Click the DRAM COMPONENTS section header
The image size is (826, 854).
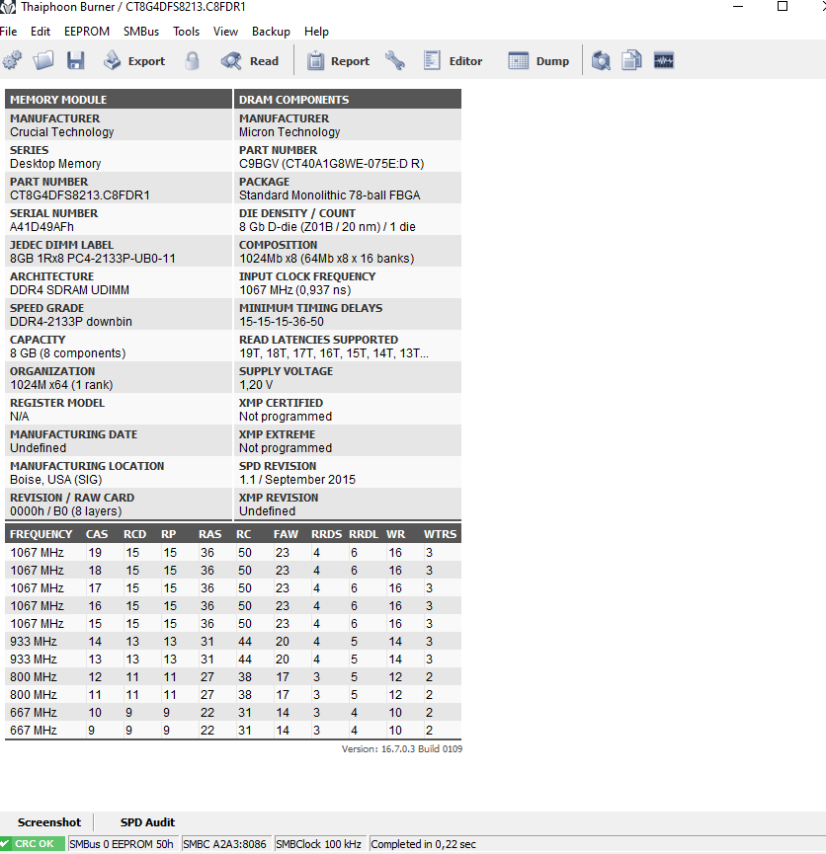(348, 99)
